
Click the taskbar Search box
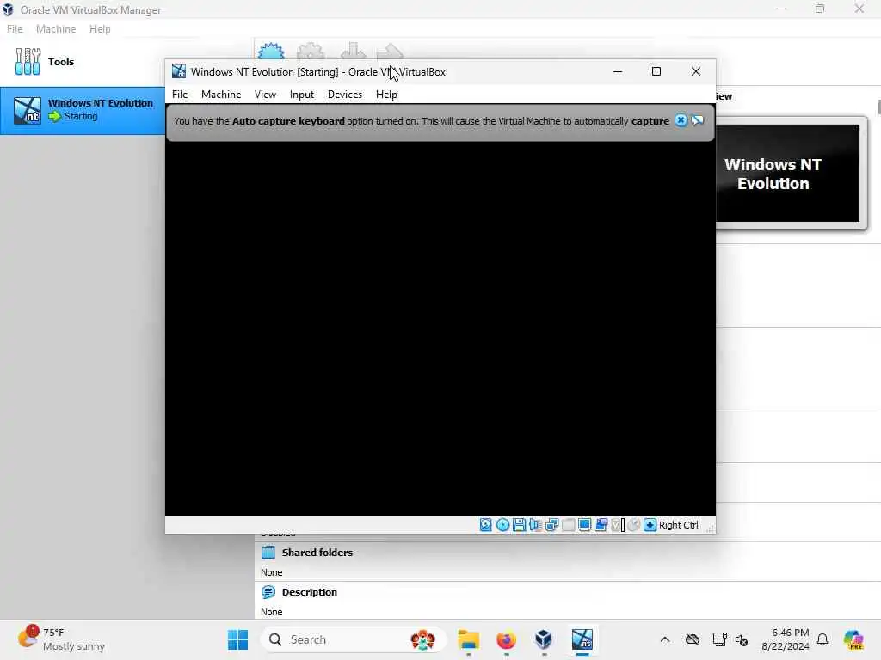[353, 639]
